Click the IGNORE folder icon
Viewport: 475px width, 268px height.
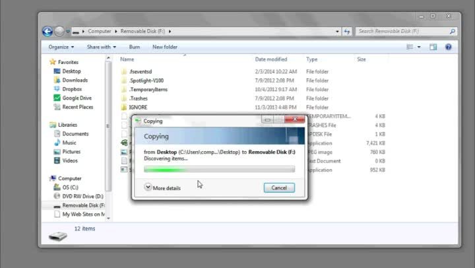coord(123,108)
